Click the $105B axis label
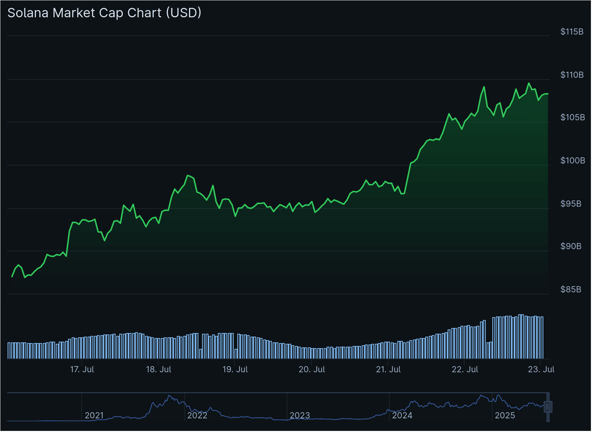The image size is (592, 432). tap(573, 117)
